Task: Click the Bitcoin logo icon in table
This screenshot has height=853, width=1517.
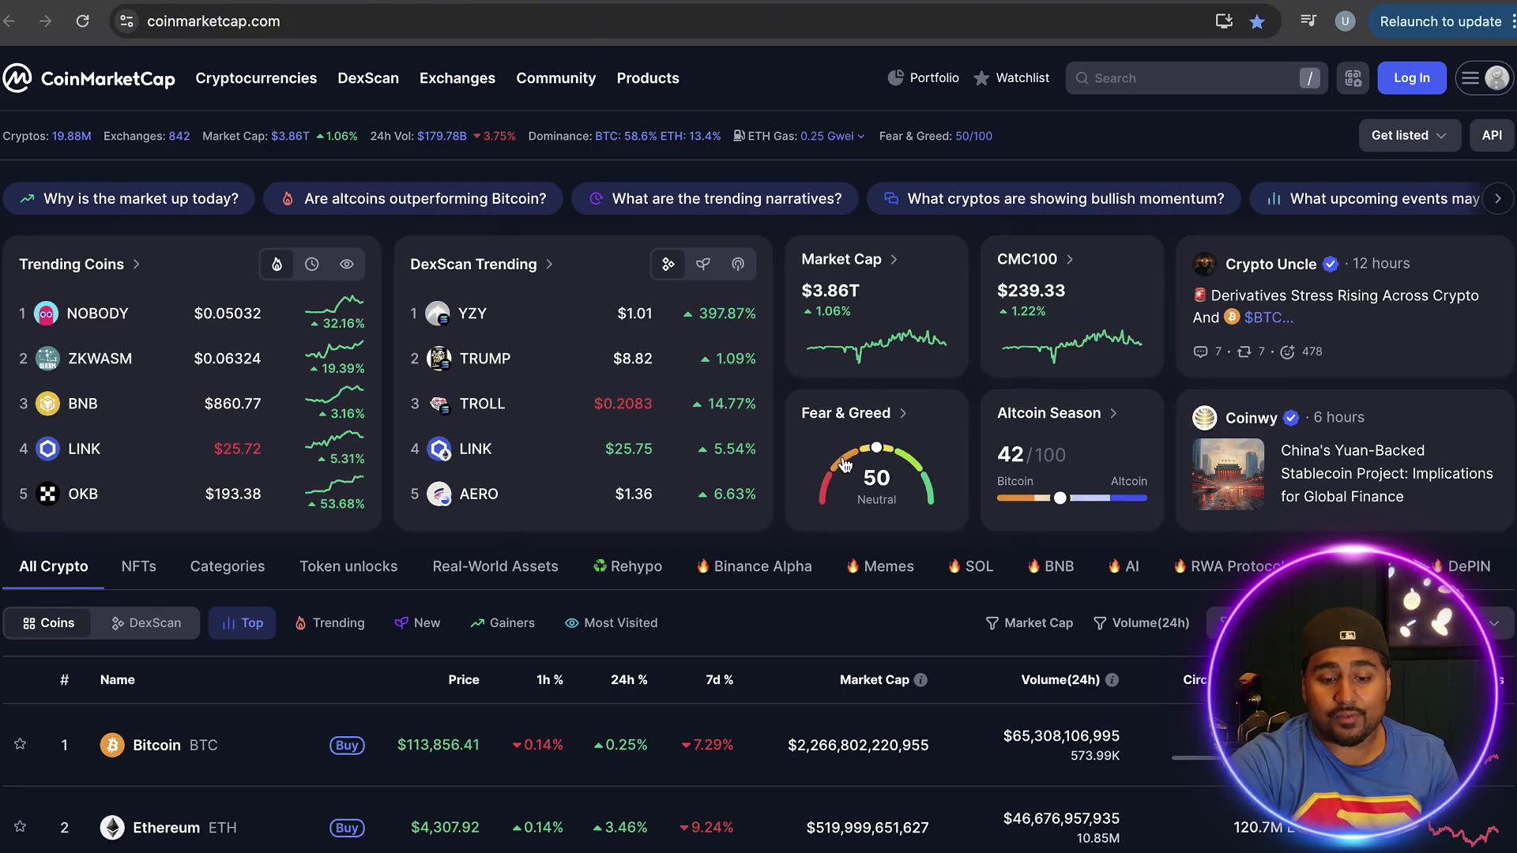Action: pyautogui.click(x=112, y=745)
